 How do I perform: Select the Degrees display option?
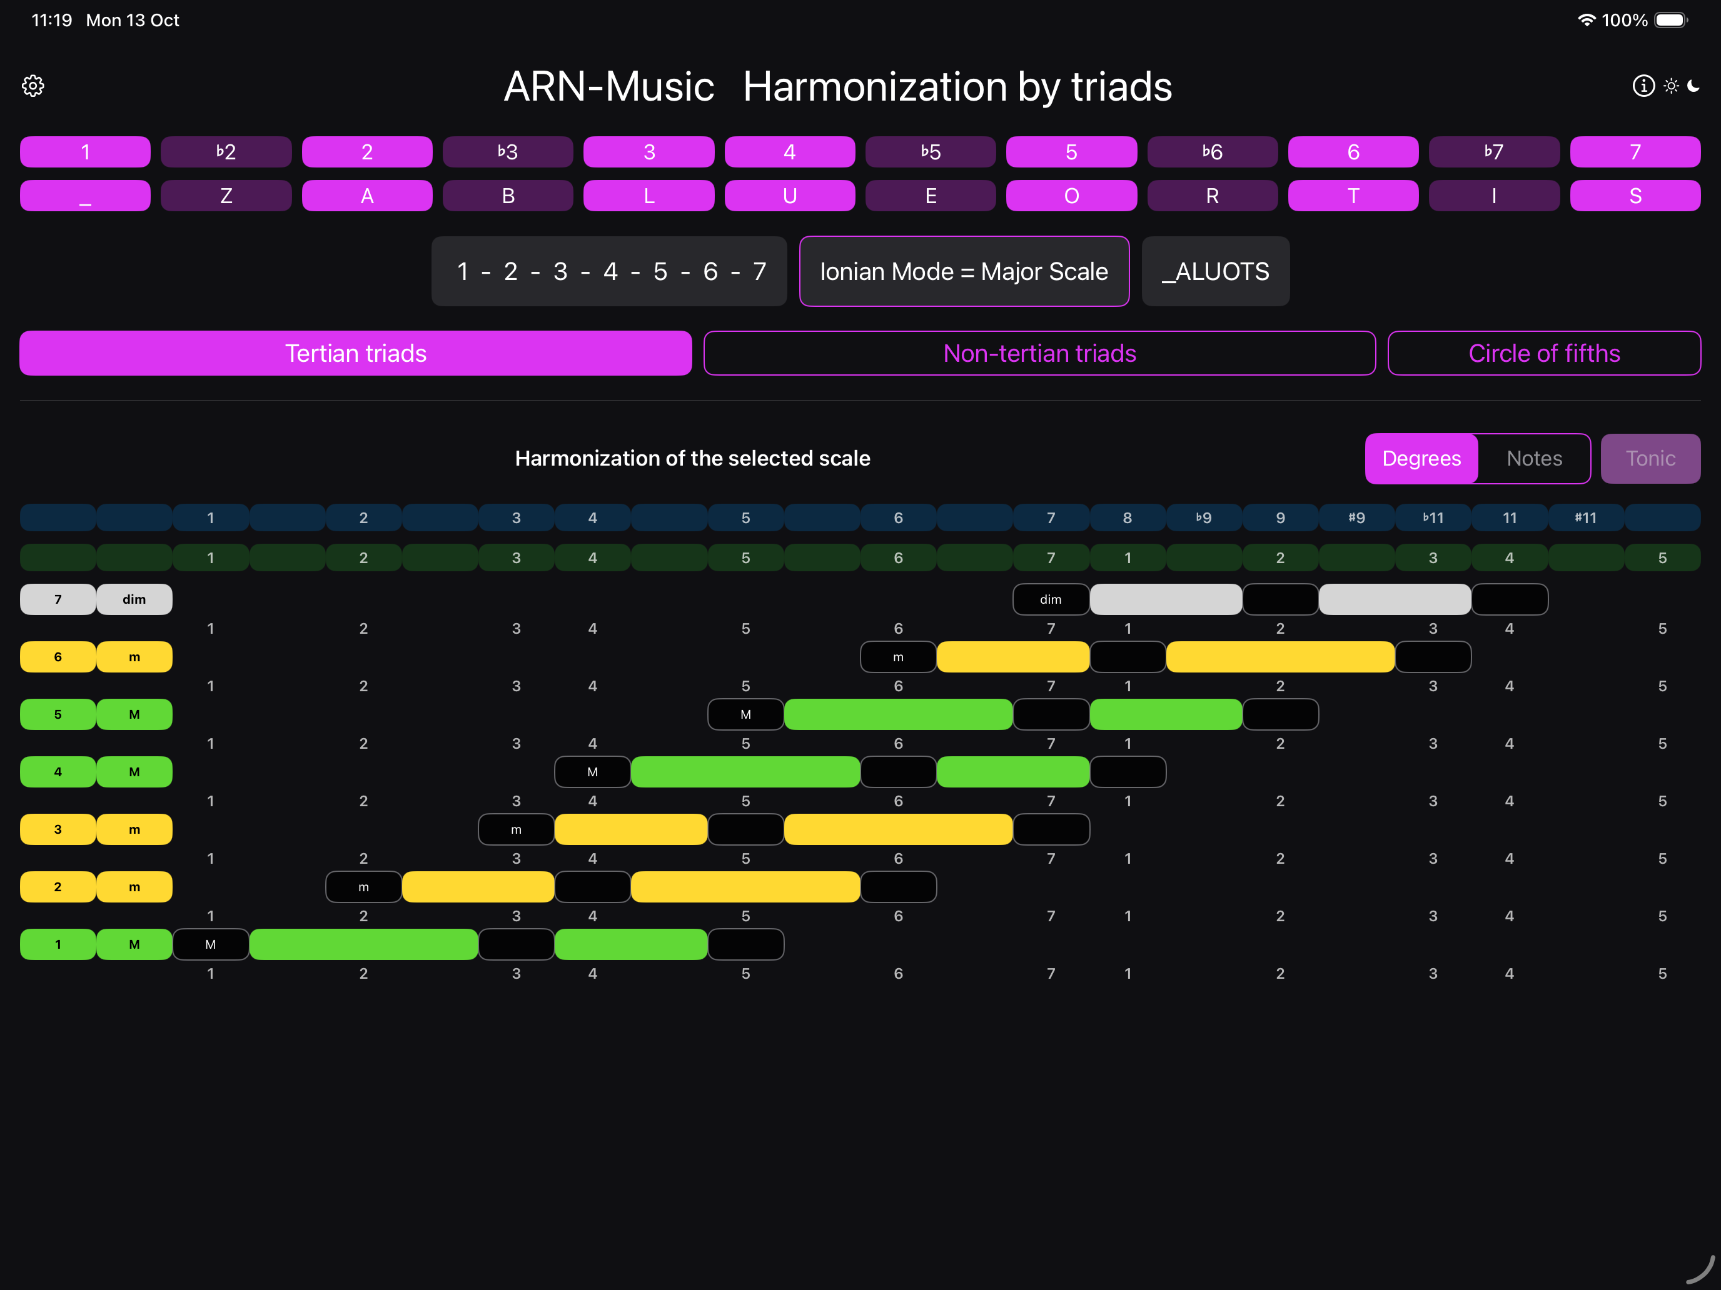point(1421,459)
